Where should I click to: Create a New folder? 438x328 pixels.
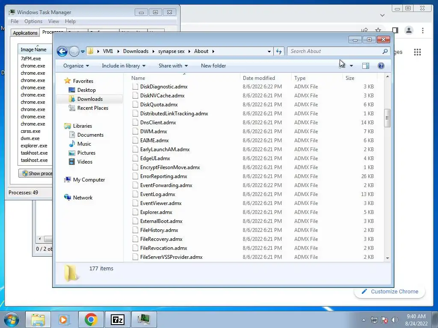213,66
